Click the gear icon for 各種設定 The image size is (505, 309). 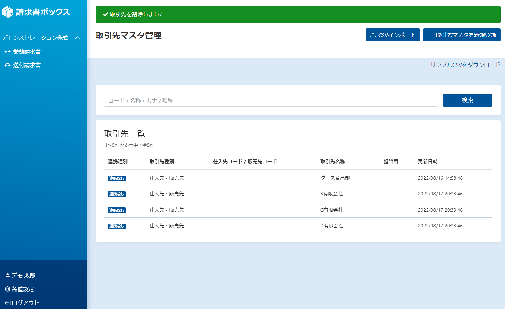click(x=8, y=289)
